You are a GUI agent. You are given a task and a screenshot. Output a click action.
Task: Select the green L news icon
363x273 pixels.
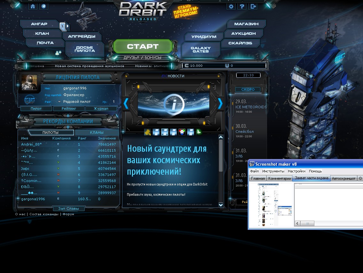pyautogui.click(x=199, y=132)
